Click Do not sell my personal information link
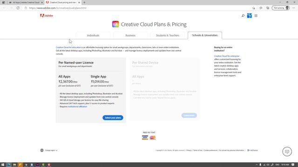This screenshot has width=298, height=167. coord(231,150)
